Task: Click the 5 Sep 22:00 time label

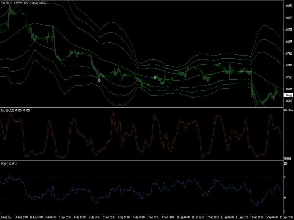Action: coord(109,217)
